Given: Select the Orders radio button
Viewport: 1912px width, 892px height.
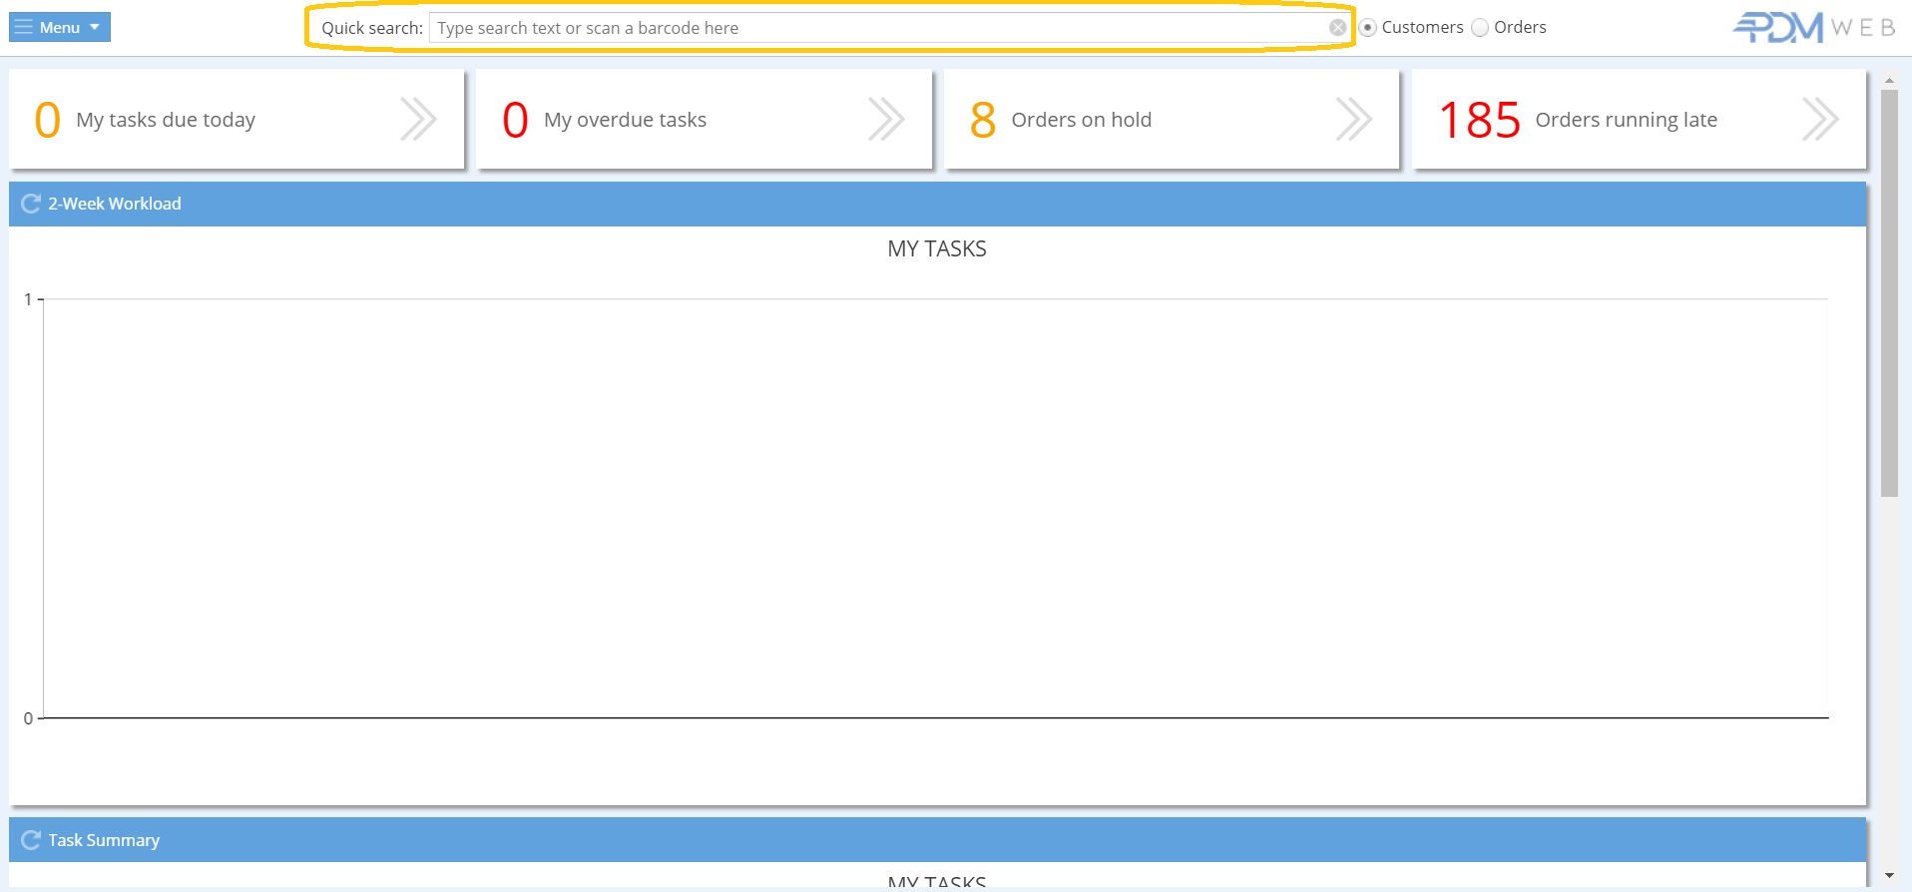Looking at the screenshot, I should coord(1480,28).
